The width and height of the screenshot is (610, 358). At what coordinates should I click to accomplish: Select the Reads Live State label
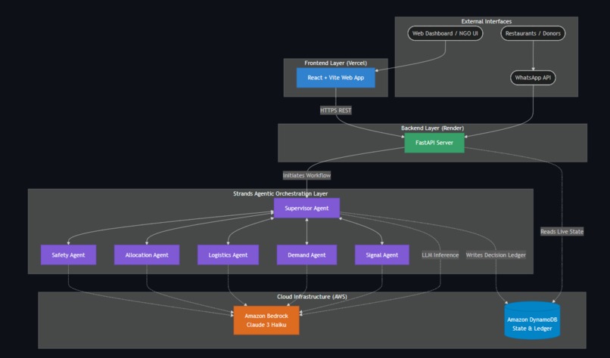click(x=562, y=232)
